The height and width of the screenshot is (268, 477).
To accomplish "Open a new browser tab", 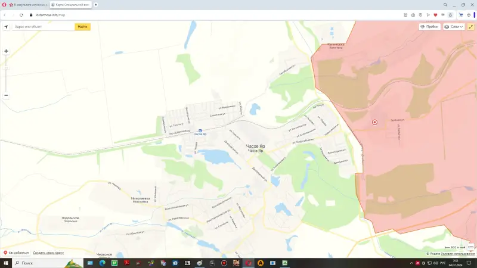I will click(x=96, y=4).
